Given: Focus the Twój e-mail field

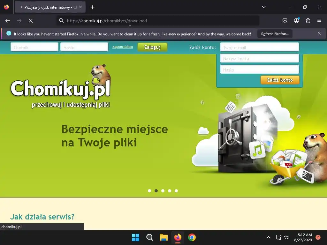Looking at the screenshot, I should 259,47.
